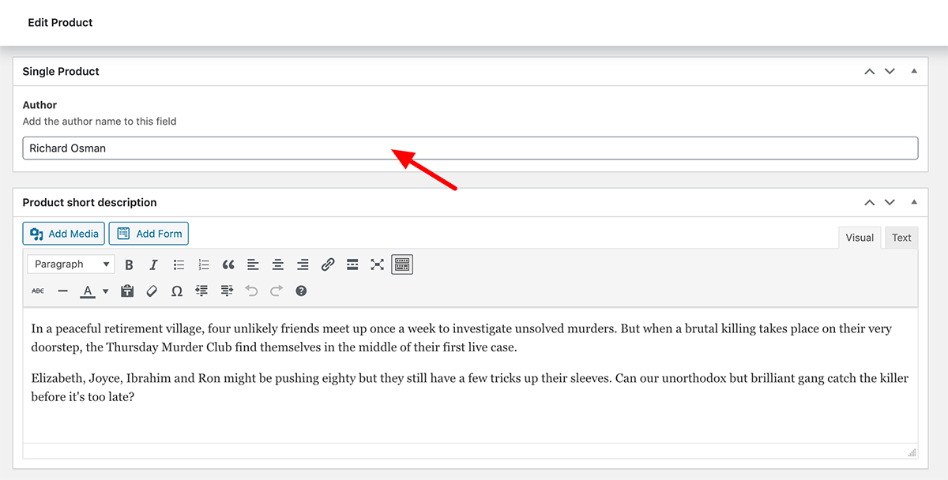
Task: Open the Paragraph format dropdown
Action: pyautogui.click(x=70, y=264)
